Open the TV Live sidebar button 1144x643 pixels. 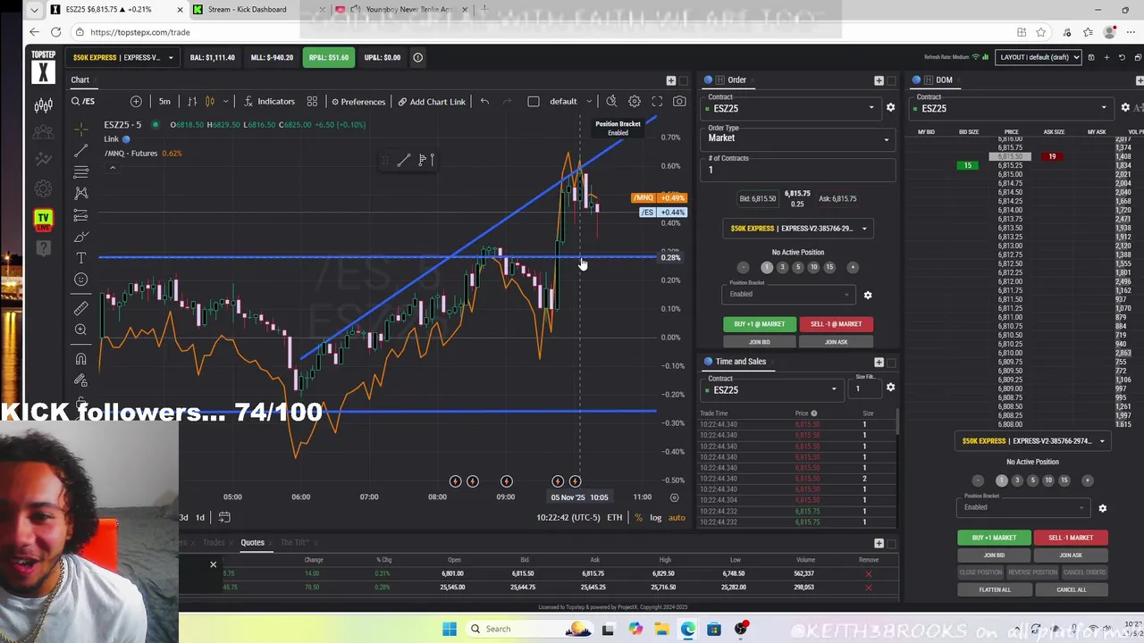tap(43, 219)
